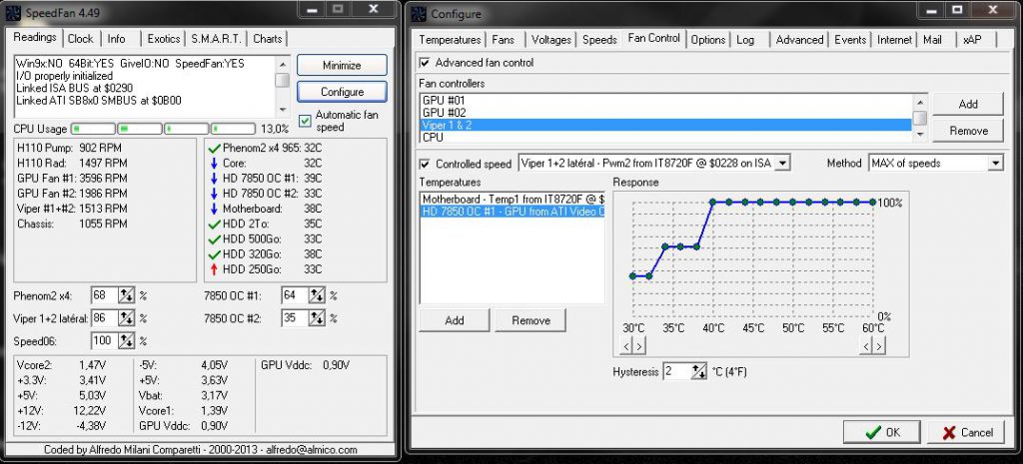Click the green check icon beside HDD 320Go
This screenshot has height=464, width=1023.
214,254
